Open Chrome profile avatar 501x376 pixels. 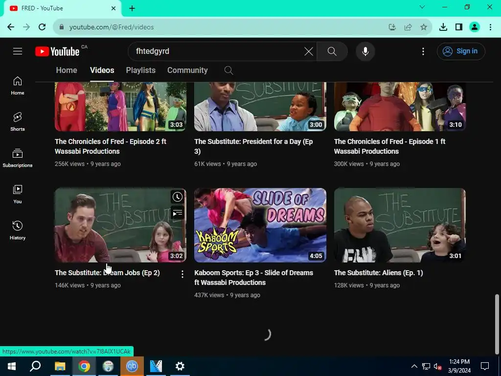pyautogui.click(x=475, y=27)
